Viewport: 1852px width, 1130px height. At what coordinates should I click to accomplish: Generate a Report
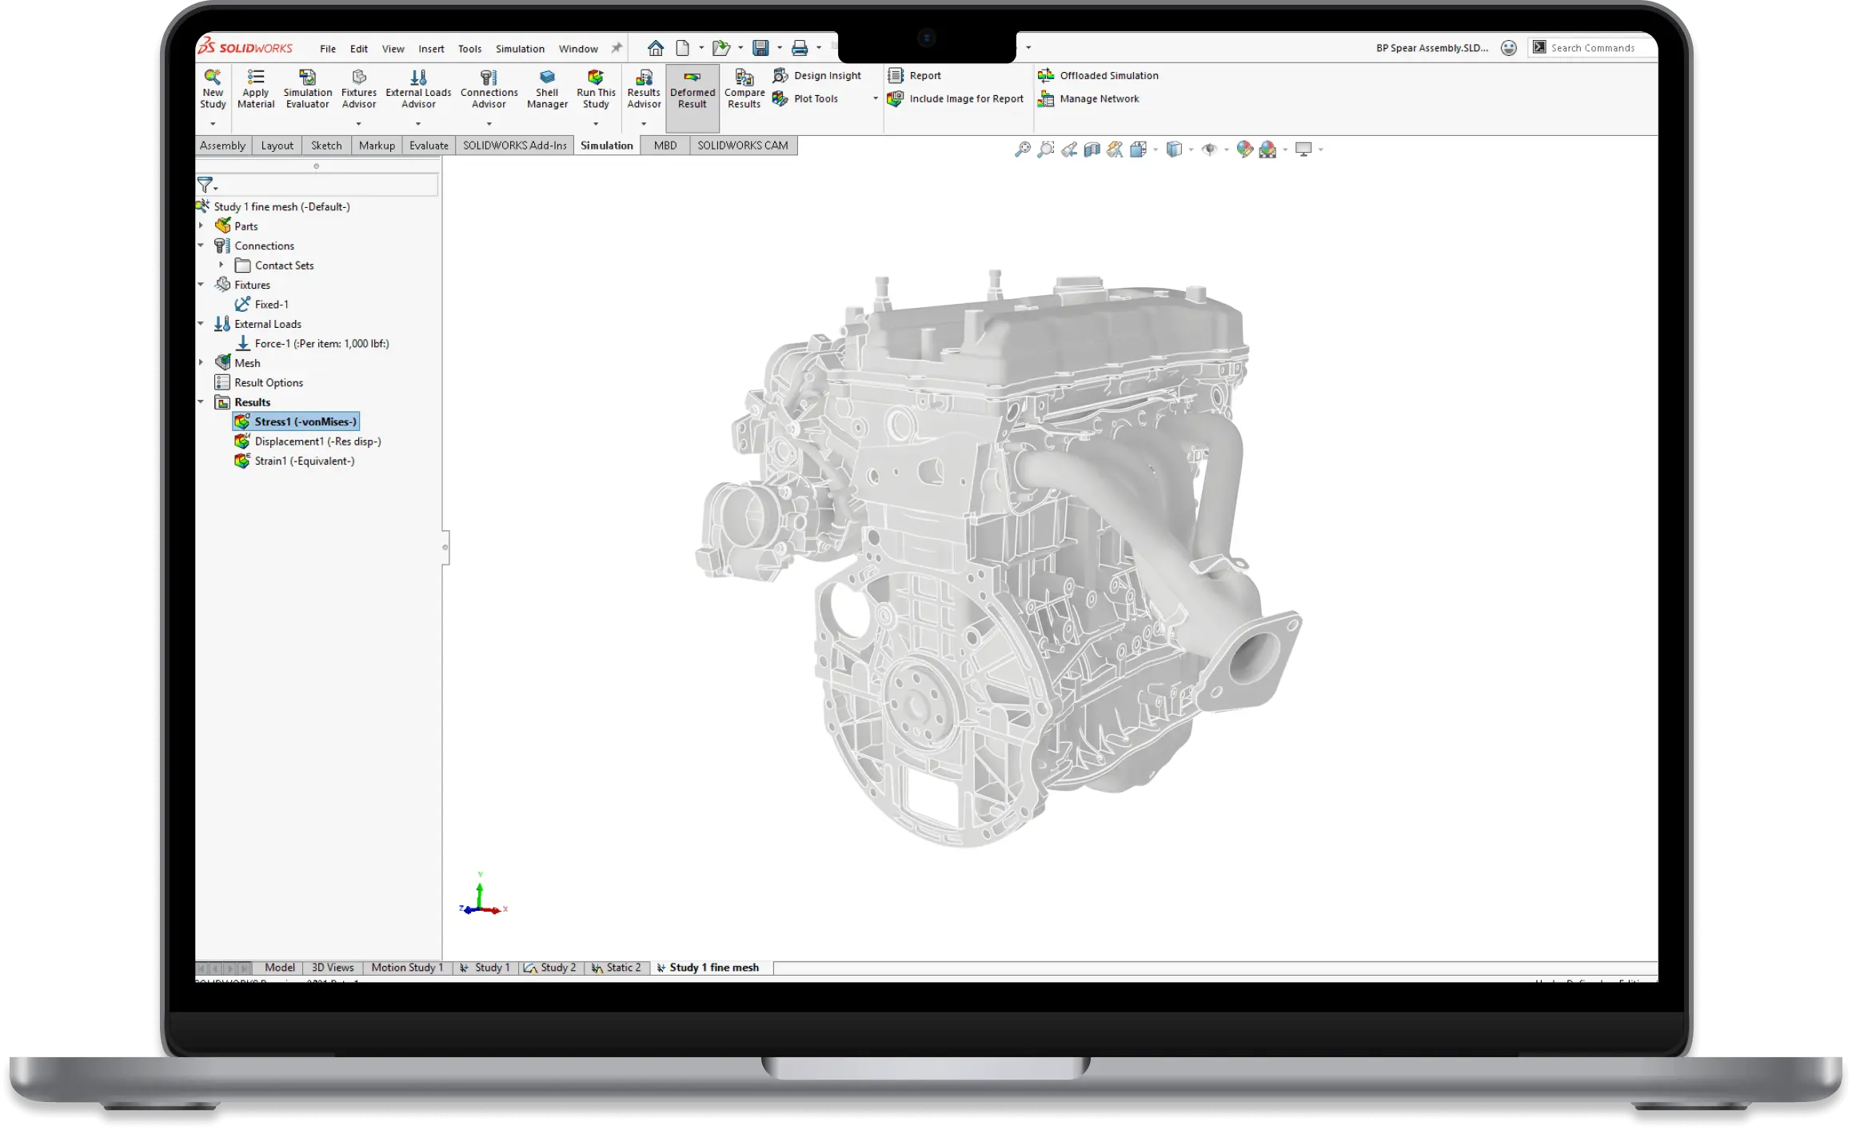click(915, 76)
